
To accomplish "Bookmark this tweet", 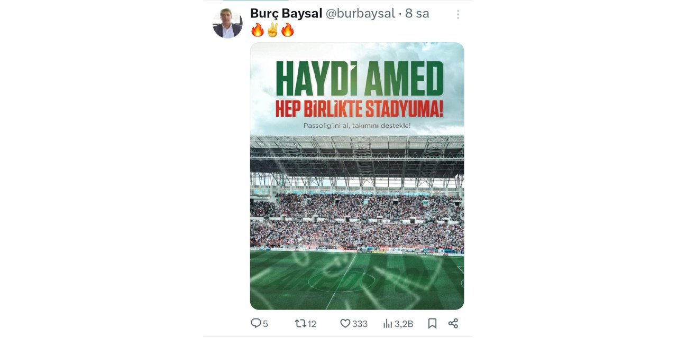I will [432, 323].
